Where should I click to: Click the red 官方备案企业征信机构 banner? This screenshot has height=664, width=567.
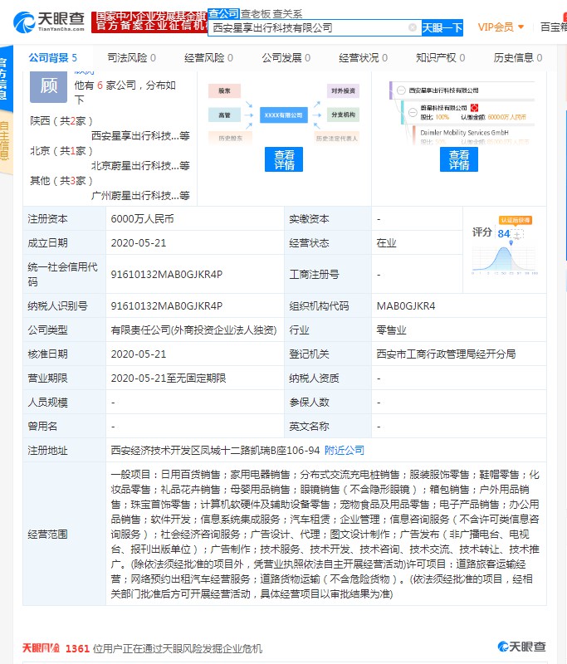coord(149,22)
